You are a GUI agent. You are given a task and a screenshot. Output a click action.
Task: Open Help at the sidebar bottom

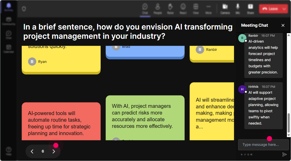(x=8, y=151)
